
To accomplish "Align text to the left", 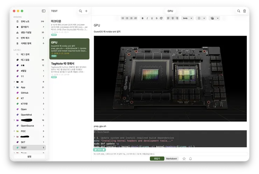I will [168, 18].
